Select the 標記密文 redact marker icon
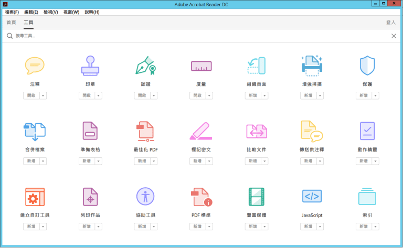Viewport: 403px width, 248px height. click(201, 131)
